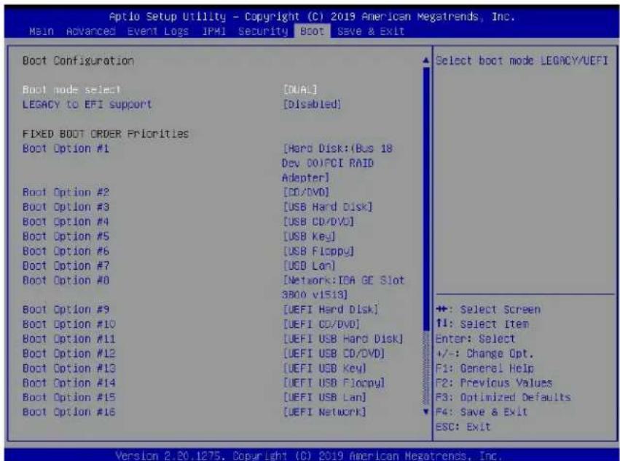Screen dimensions: 620x461
Task: Click the Select Screen key hint
Action: (488, 310)
